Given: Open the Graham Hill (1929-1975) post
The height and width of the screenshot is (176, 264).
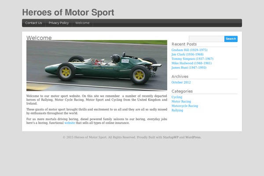Looking at the screenshot, I should point(189,50).
